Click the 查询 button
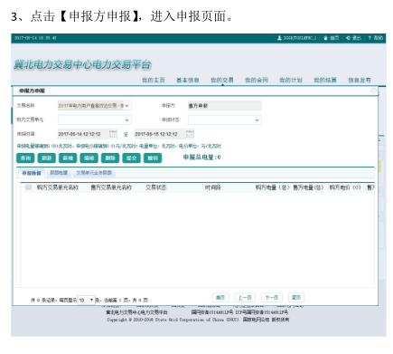The image size is (393, 354). pos(25,158)
